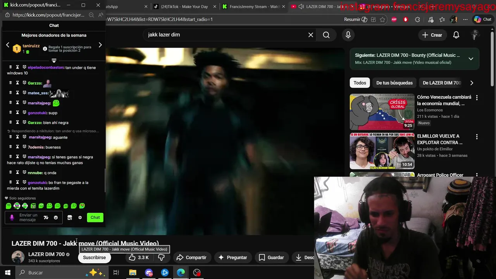
Task: Start YouTube voice search
Action: 348,35
